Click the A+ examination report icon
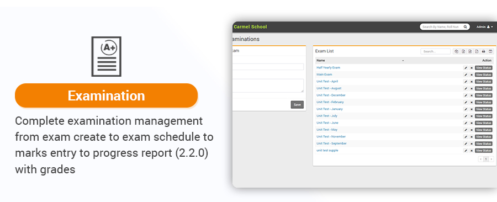Screen dimensions: 497x202 (x=106, y=56)
